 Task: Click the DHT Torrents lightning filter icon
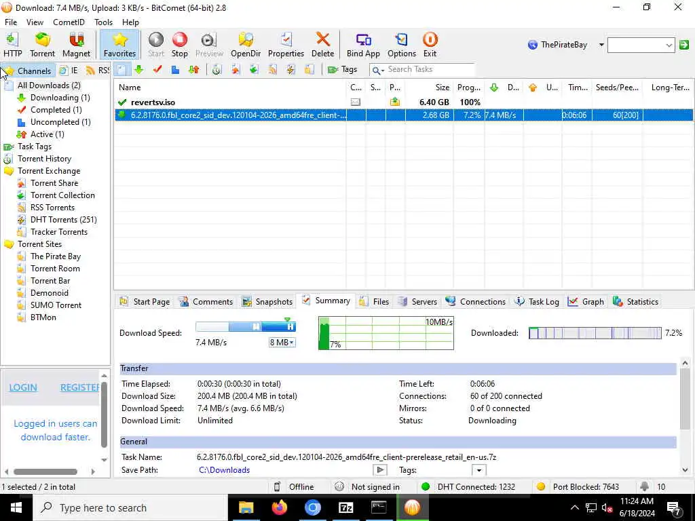click(x=290, y=70)
